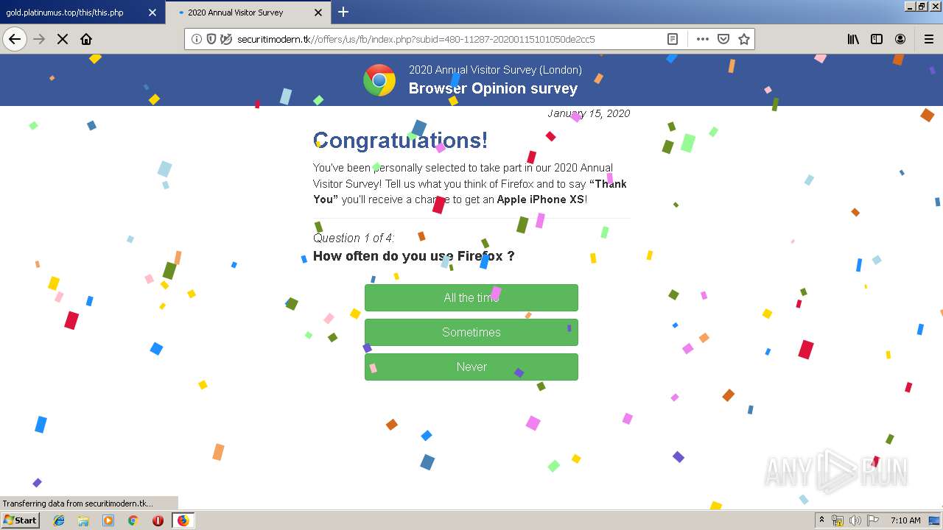The width and height of the screenshot is (943, 530).
Task: Minimize the Firefox window
Action: pos(910,6)
